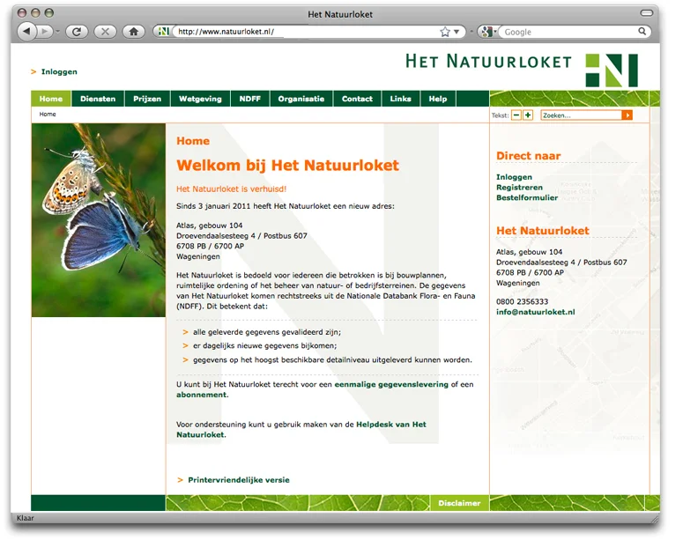Screen dimensions: 683x540
Task: Open the Organisatie navigation tab
Action: (301, 99)
